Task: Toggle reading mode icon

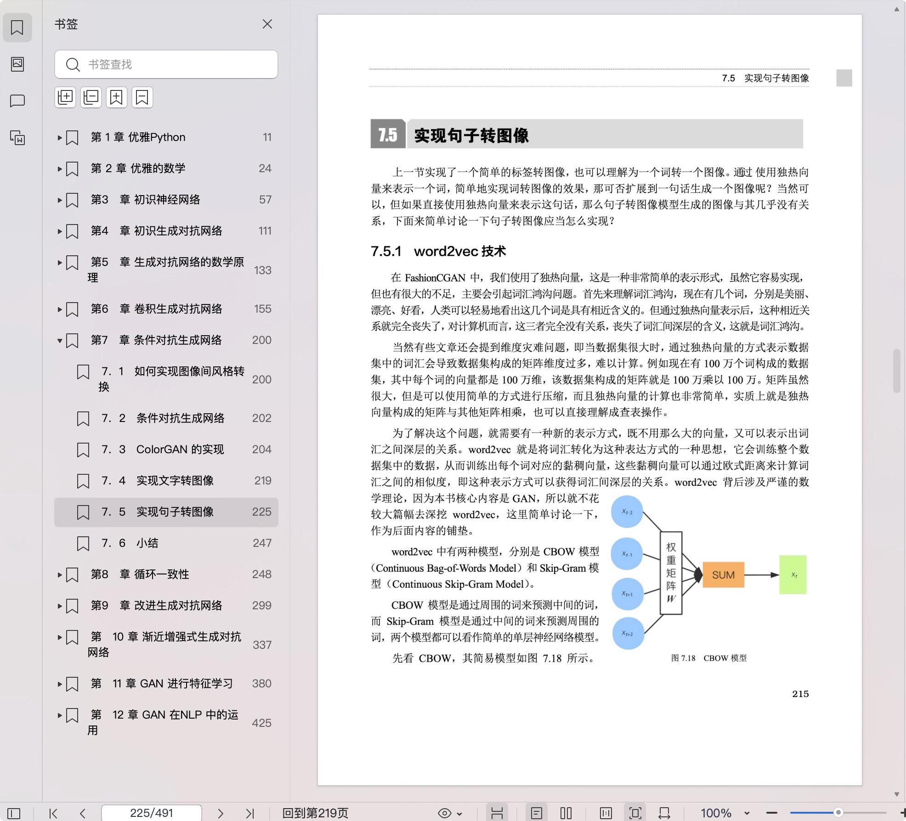Action: pos(606,813)
